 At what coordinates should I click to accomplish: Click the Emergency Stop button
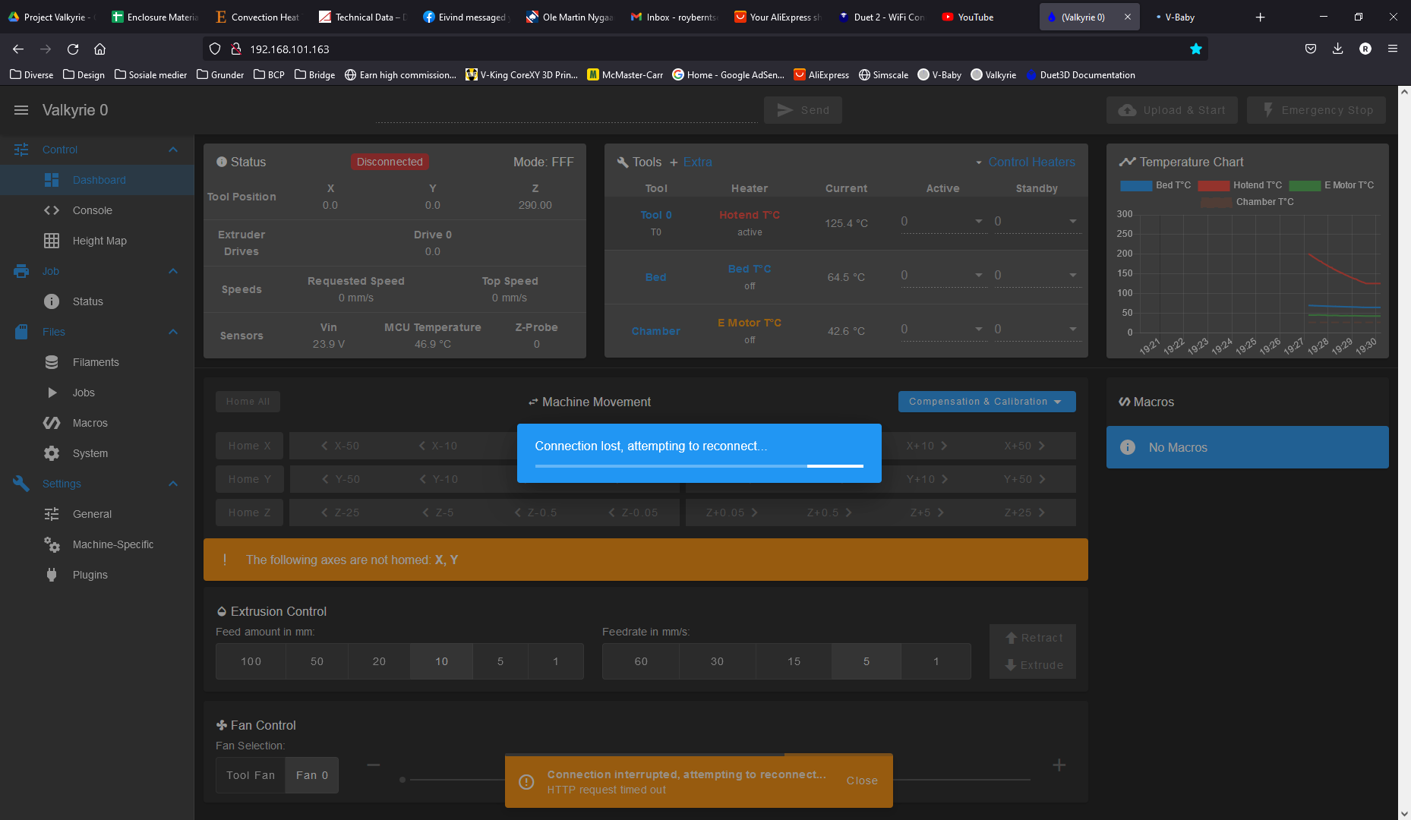point(1316,110)
